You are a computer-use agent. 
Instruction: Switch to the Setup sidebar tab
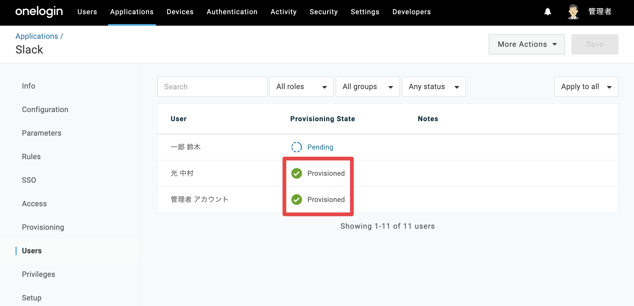pos(32,298)
